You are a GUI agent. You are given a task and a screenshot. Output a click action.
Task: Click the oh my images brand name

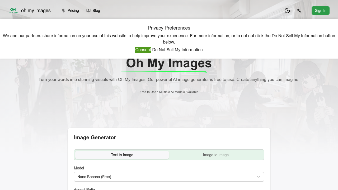click(36, 10)
